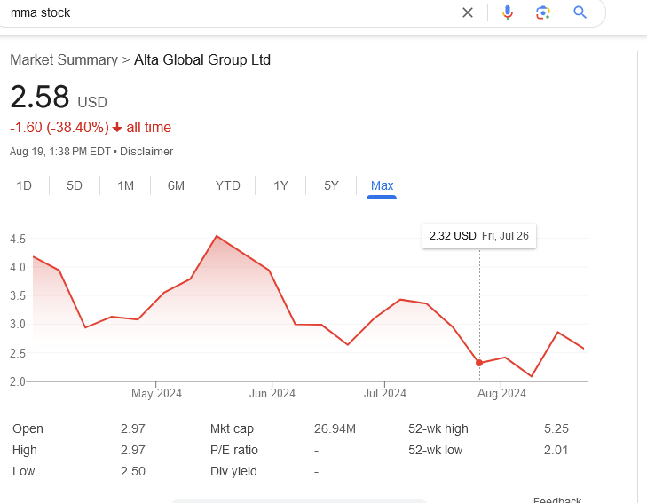Click the '-1.60 (-38.40%)' change text
Screen dimensions: 647x503
click(x=59, y=128)
